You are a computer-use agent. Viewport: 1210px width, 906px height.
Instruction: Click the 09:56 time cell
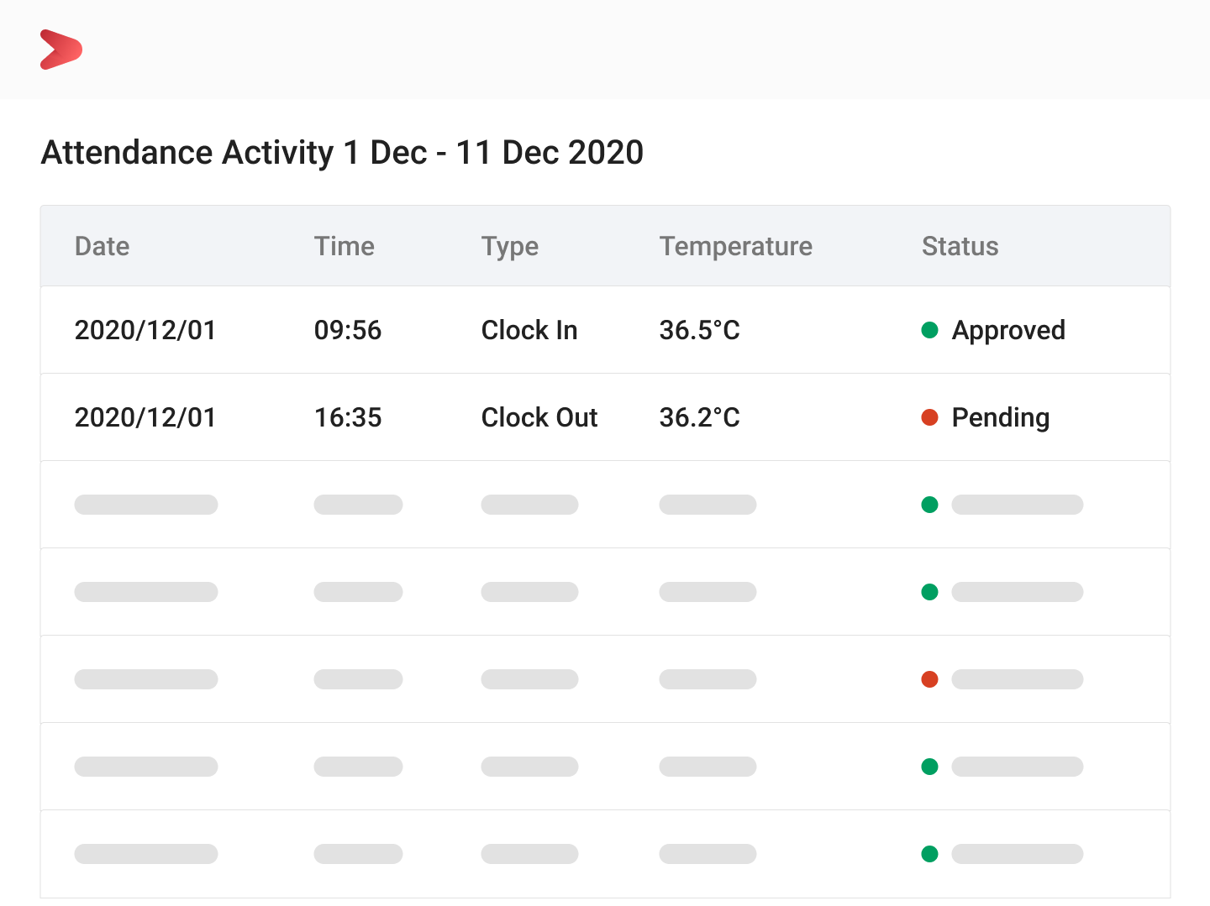coord(348,330)
